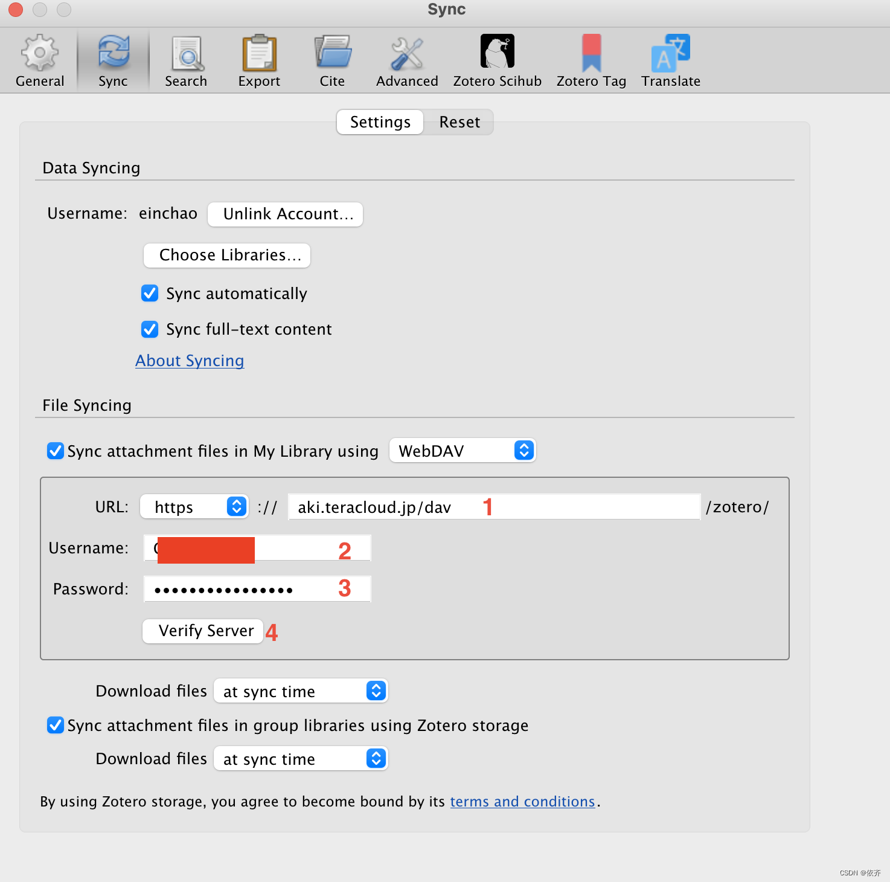Click the einchao username text
Viewport: 890px width, 882px height.
click(x=168, y=214)
